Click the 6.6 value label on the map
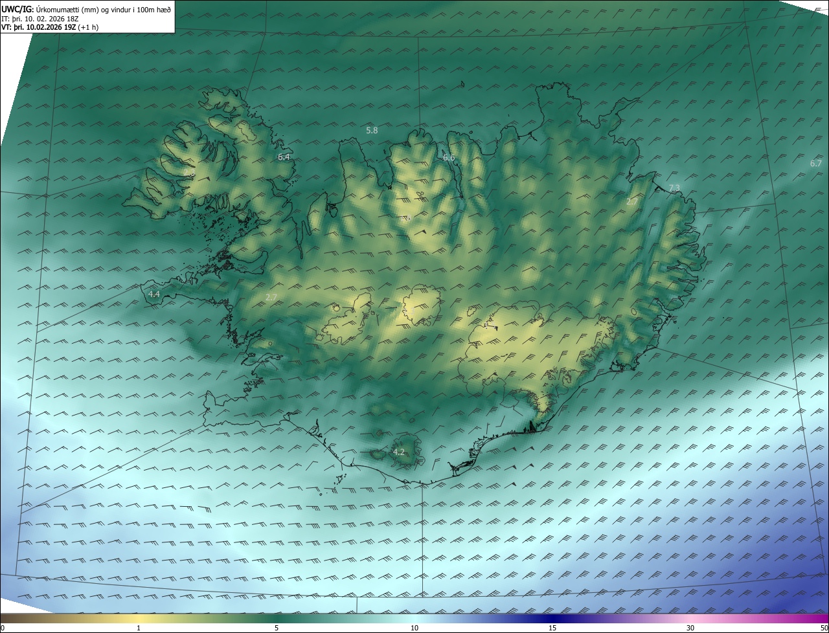The image size is (829, 633). click(x=449, y=158)
